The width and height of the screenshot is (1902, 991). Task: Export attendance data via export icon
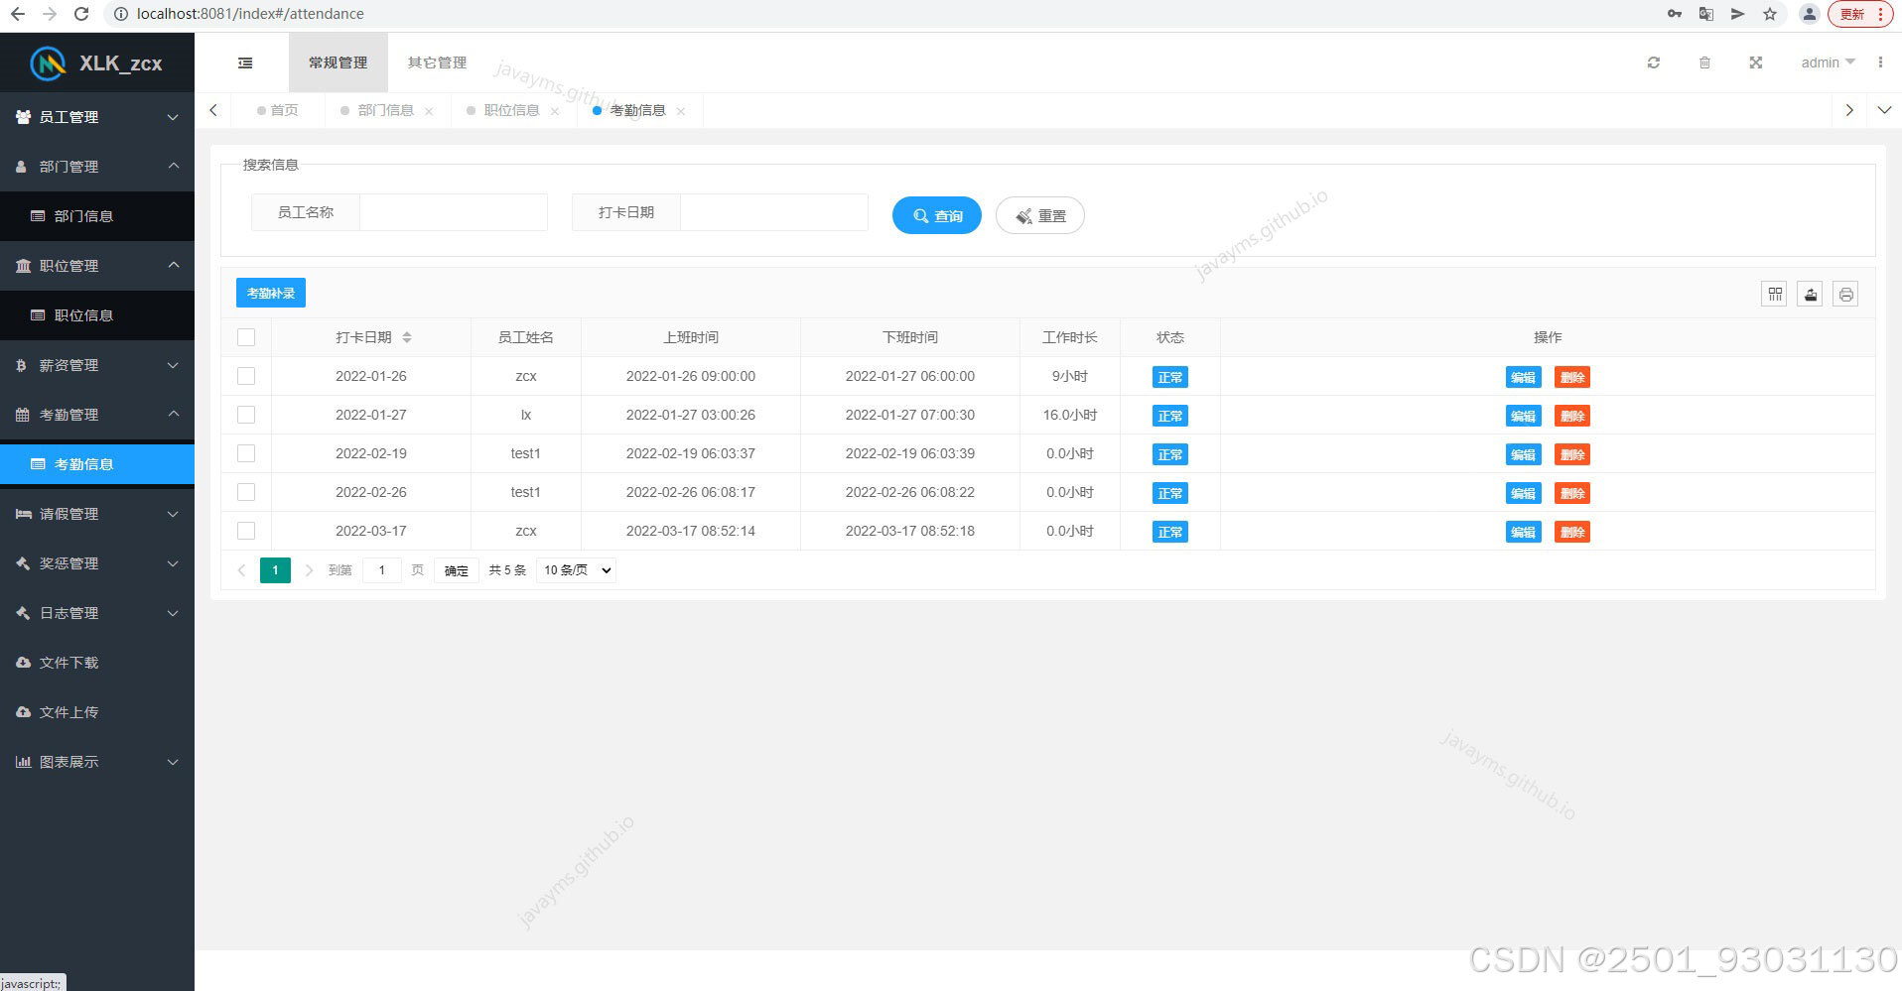tap(1810, 293)
